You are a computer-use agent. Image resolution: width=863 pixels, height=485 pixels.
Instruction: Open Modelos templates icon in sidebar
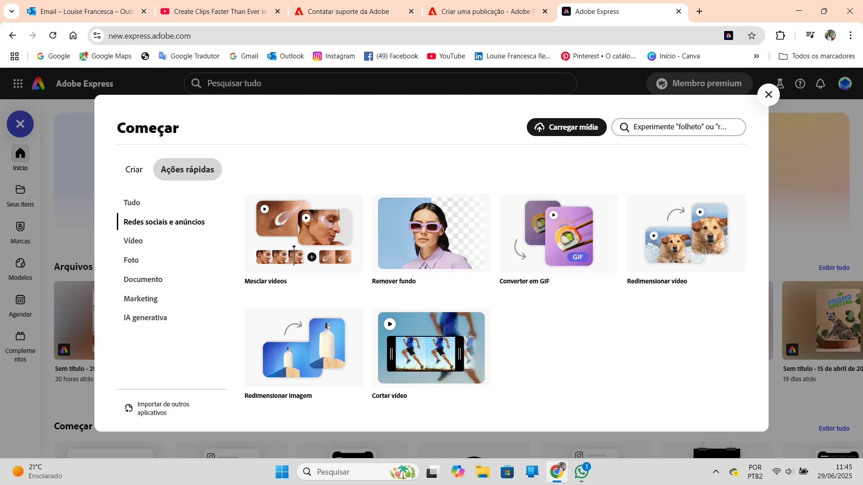coord(20,263)
